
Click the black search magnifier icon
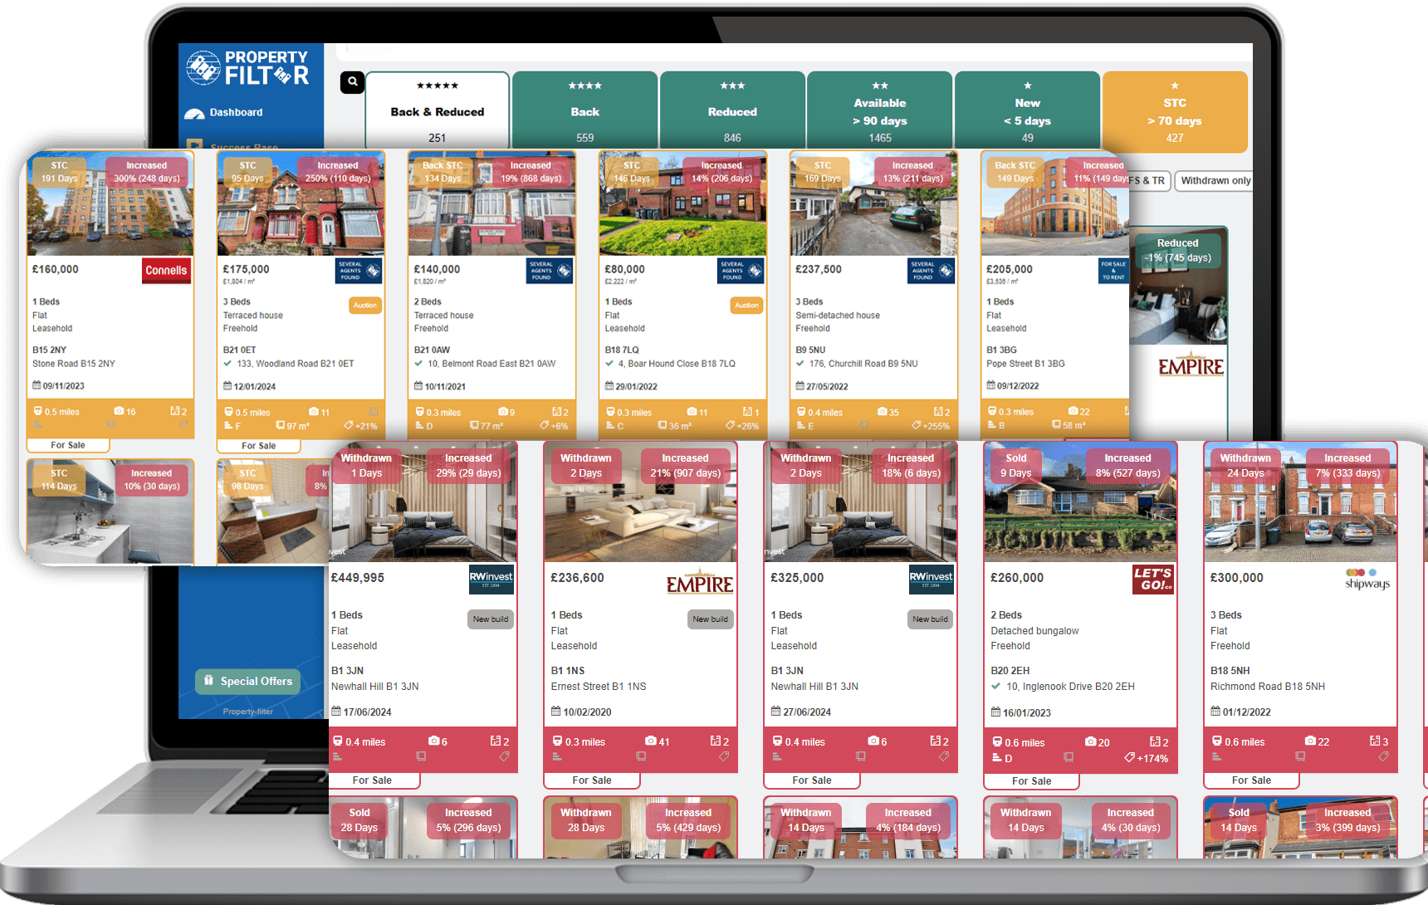pos(353,82)
